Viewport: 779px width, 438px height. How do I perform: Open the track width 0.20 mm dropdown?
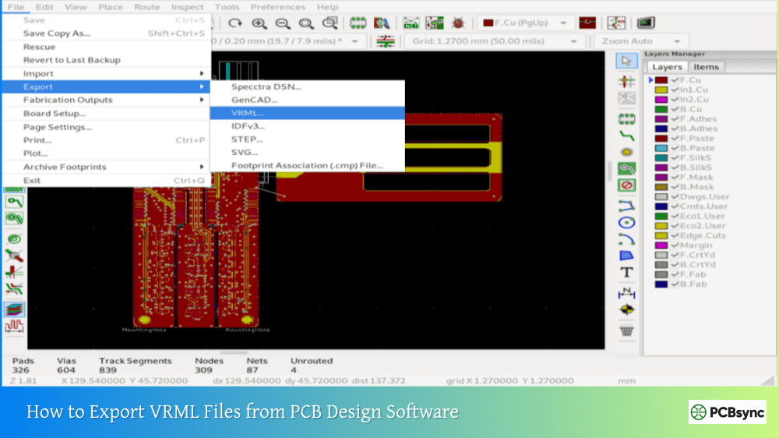pyautogui.click(x=287, y=41)
